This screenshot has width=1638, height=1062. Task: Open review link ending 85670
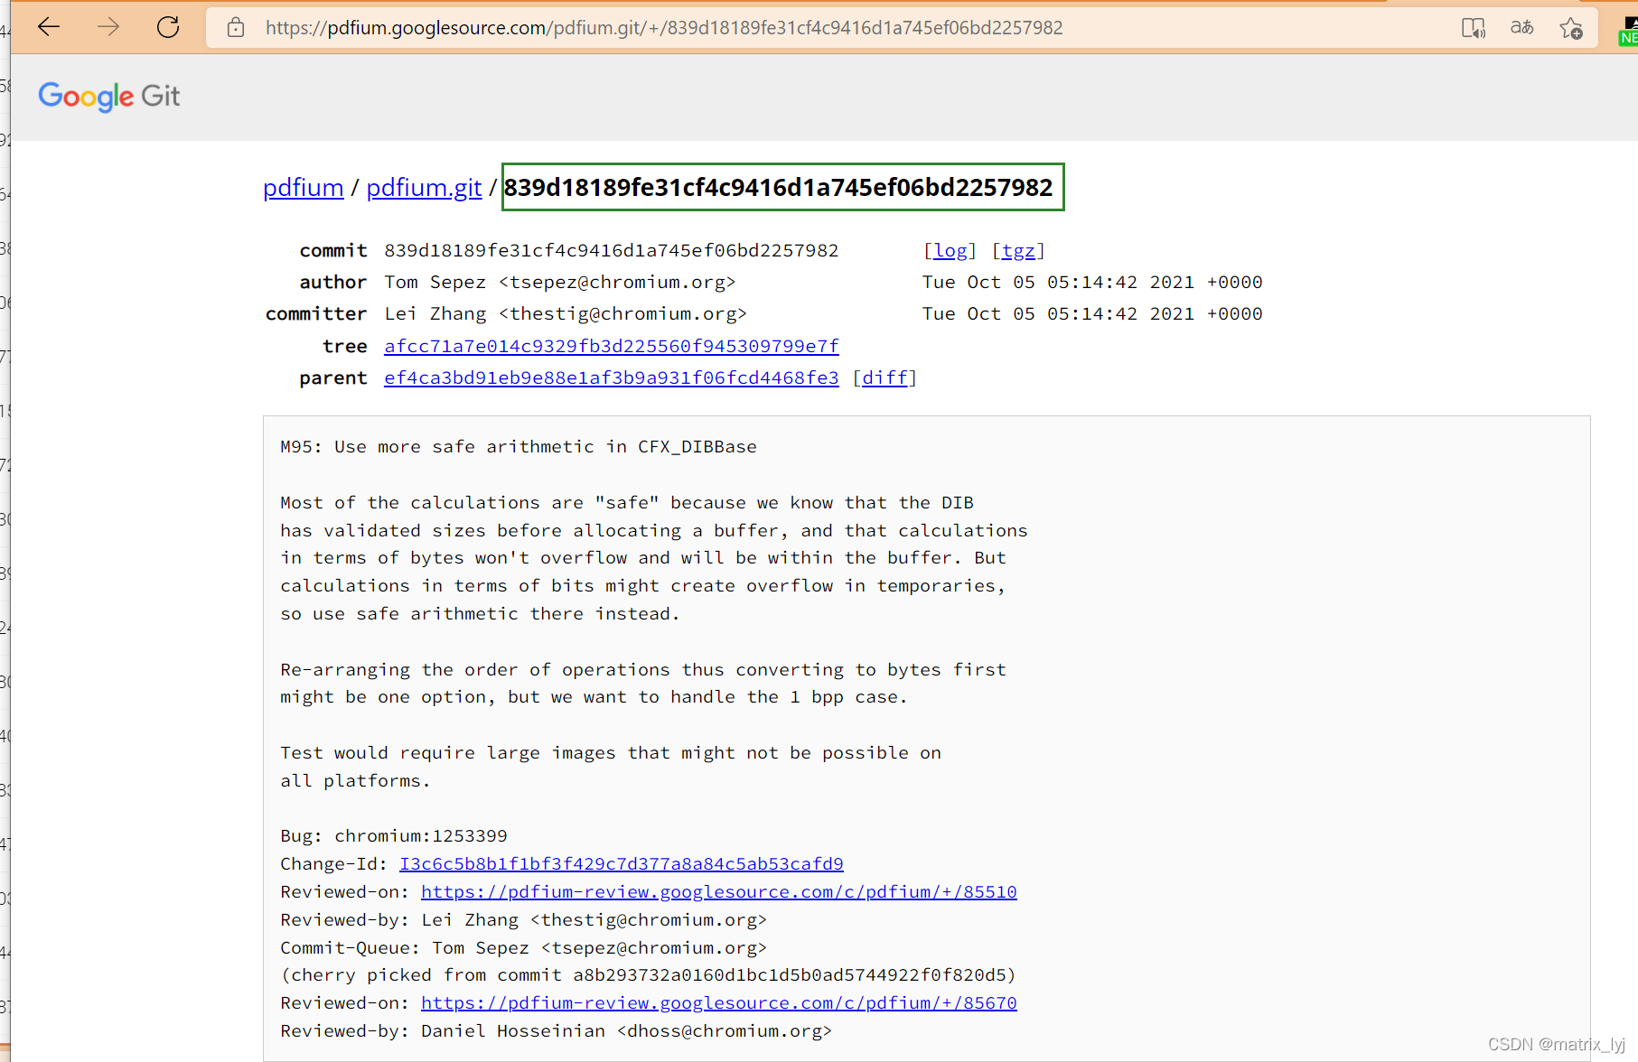coord(719,1002)
